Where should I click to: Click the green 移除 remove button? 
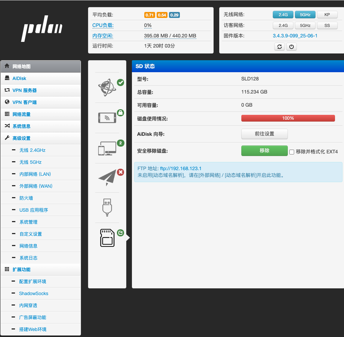pos(264,150)
